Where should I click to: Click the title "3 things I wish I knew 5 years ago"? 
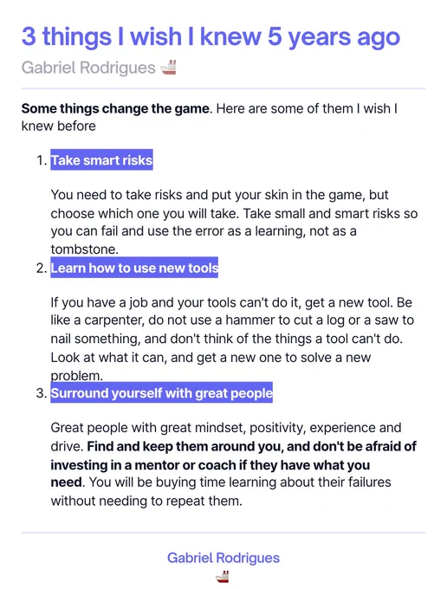click(211, 37)
